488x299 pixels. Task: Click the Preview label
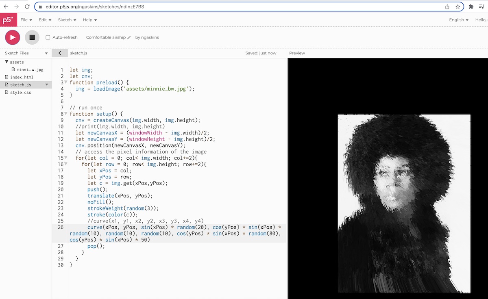click(297, 53)
